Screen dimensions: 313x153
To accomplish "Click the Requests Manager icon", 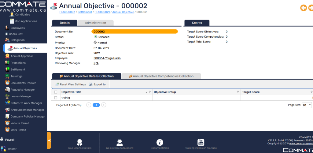I will click(x=7, y=90).
